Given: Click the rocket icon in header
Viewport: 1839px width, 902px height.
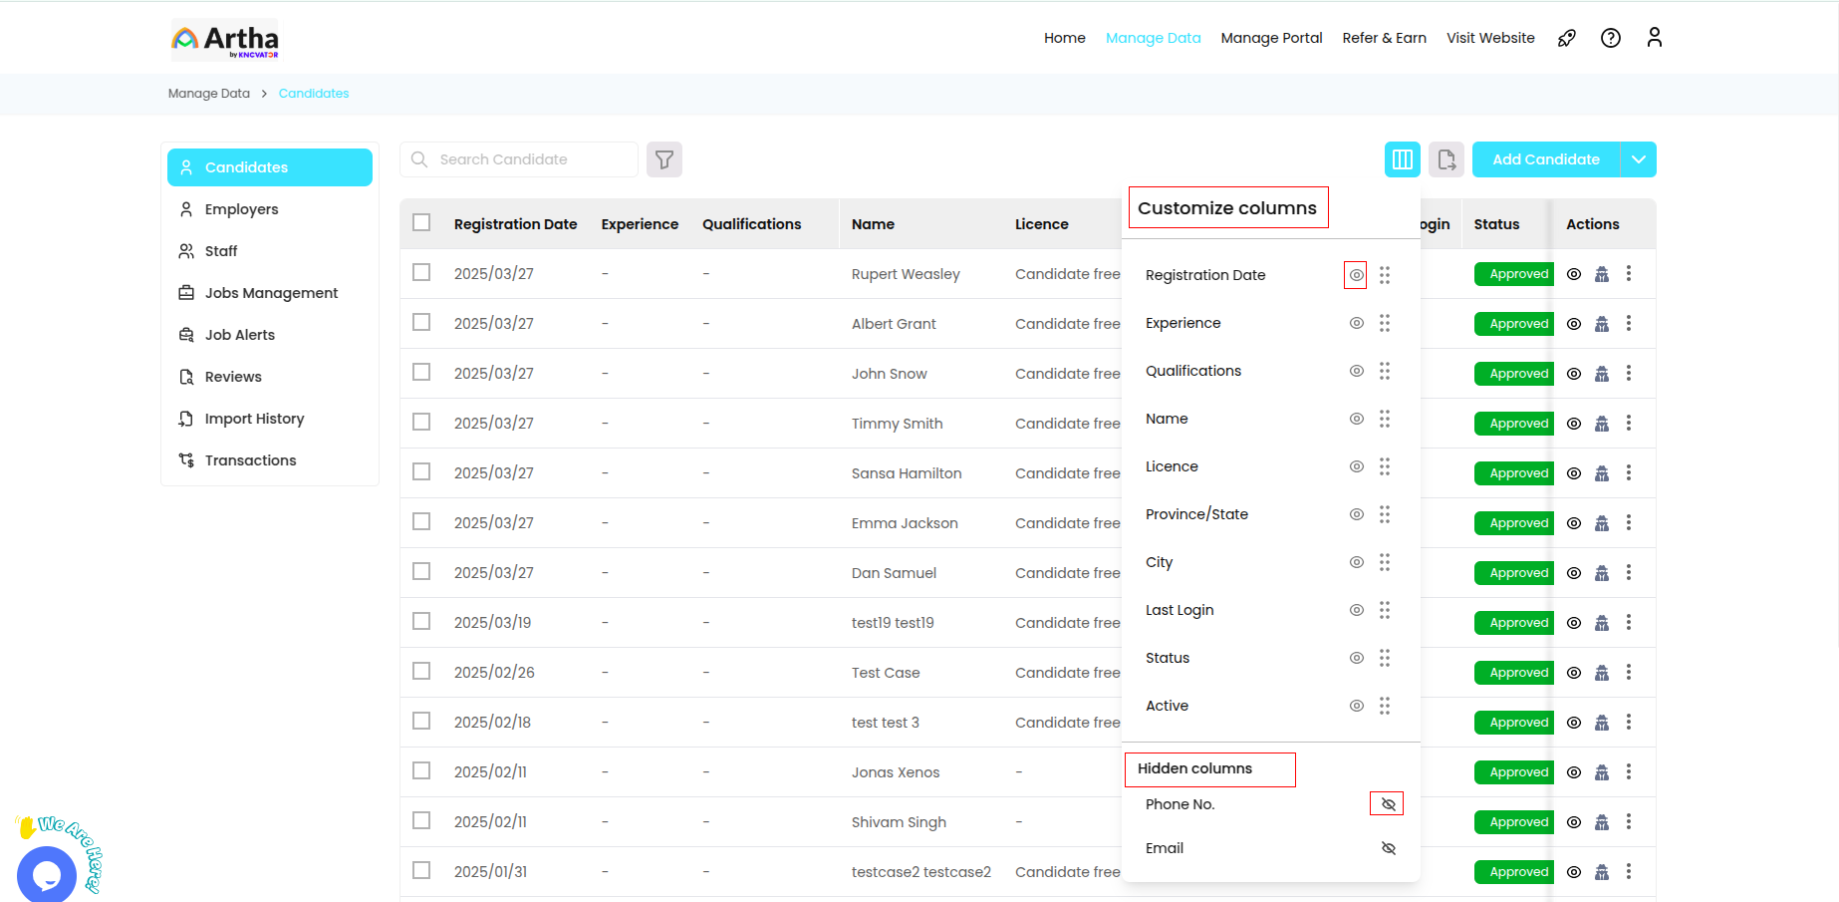Looking at the screenshot, I should pos(1566,38).
